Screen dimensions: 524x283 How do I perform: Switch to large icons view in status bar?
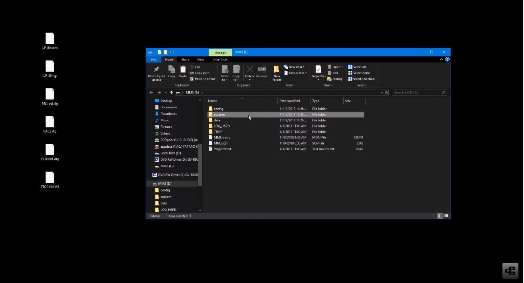pyautogui.click(x=447, y=216)
